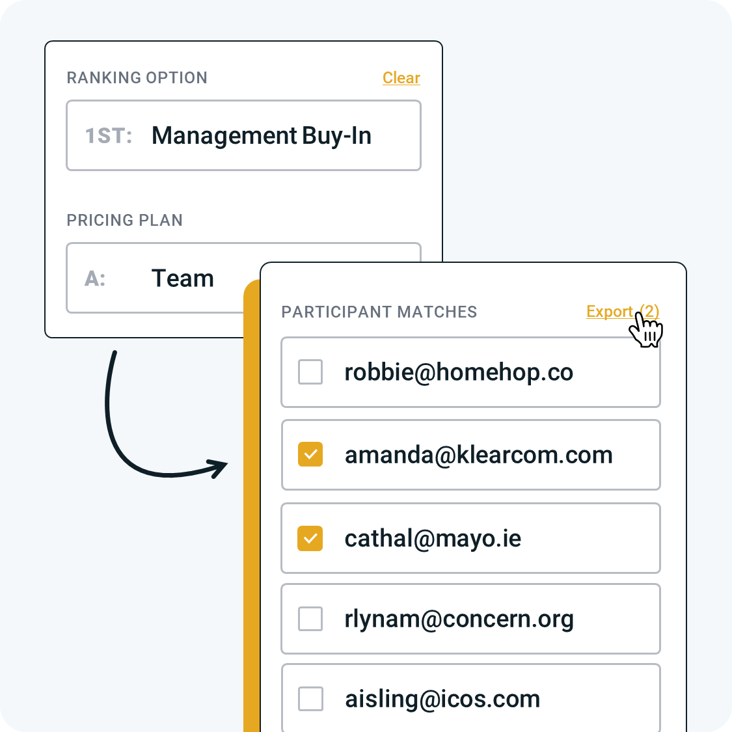Click the hand pointer cursor icon
Viewport: 732px width, 732px height.
point(646,330)
